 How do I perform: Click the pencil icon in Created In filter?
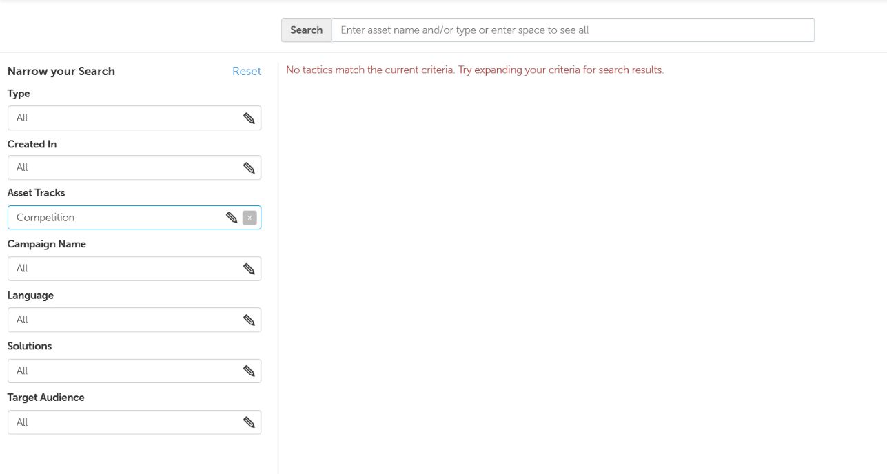point(249,167)
